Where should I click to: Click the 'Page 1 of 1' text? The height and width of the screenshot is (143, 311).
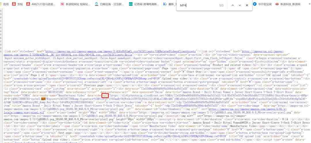(39, 75)
